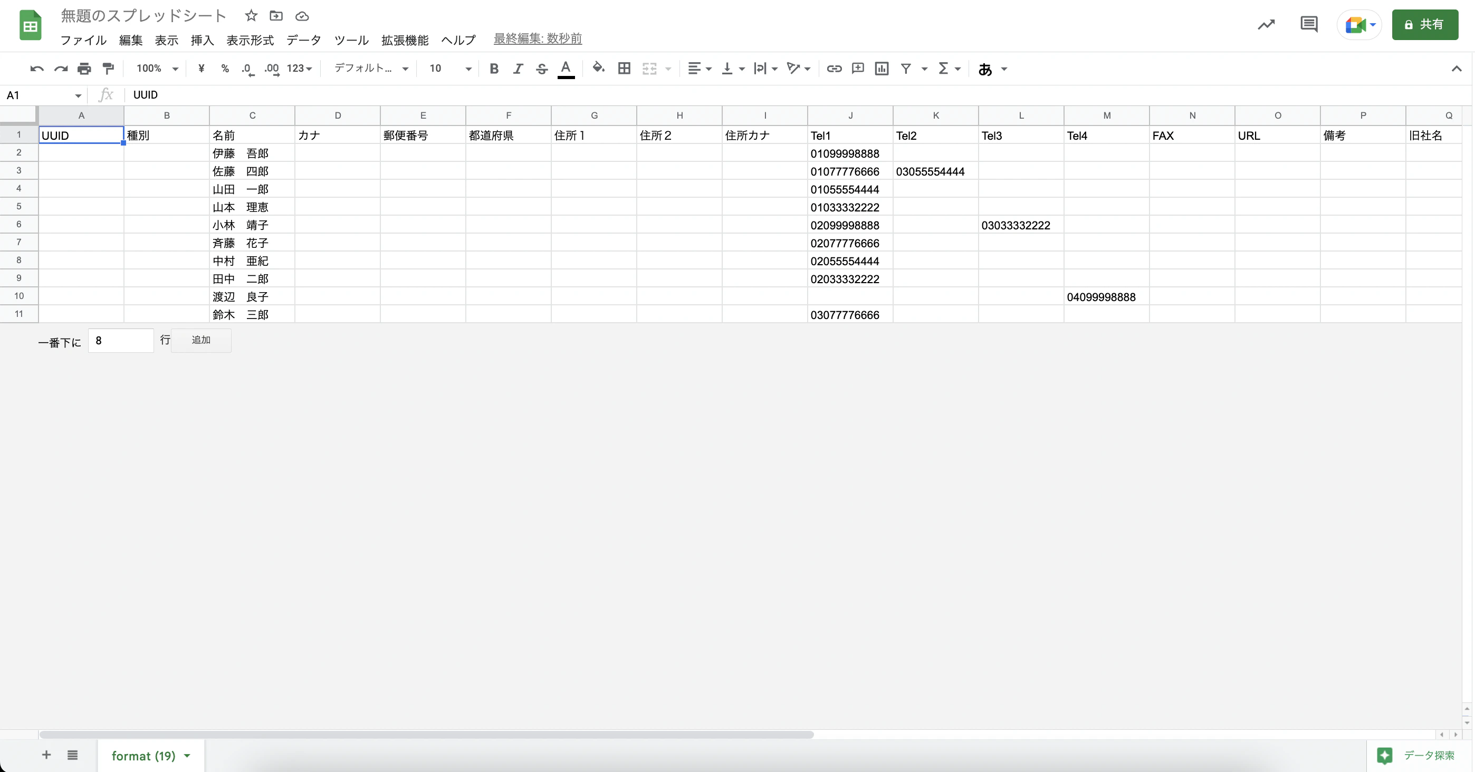Viewport: 1475px width, 772px height.
Task: Open the font size dropdown
Action: [450, 69]
